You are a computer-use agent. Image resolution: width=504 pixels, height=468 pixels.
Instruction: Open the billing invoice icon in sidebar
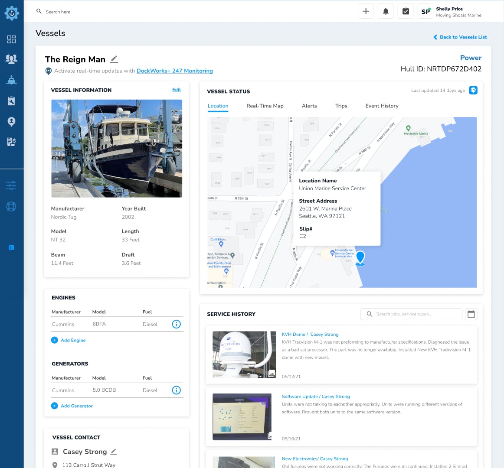coord(12,142)
